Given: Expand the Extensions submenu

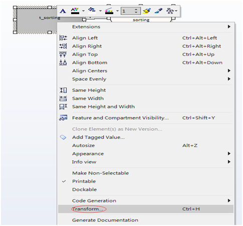Looking at the screenshot, I should 145,27.
